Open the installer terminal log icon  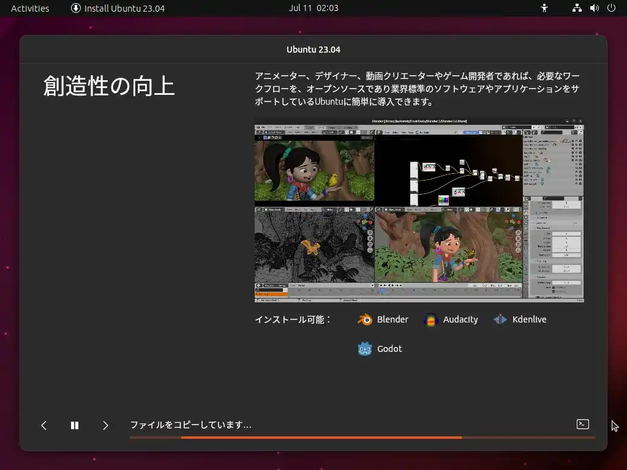click(583, 425)
